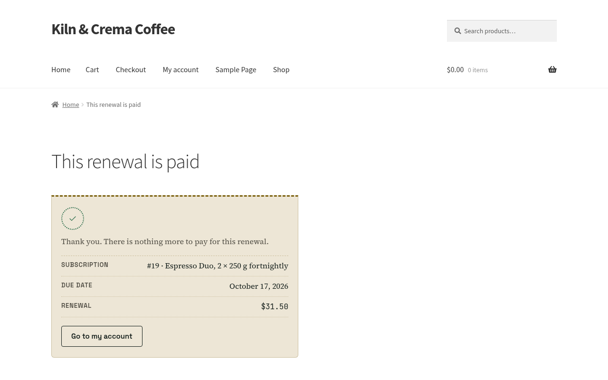608x380 pixels.
Task: Open Sample Page link
Action: [x=236, y=69]
